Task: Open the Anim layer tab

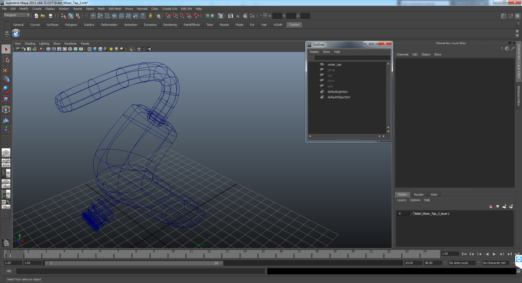Action: tap(434, 195)
